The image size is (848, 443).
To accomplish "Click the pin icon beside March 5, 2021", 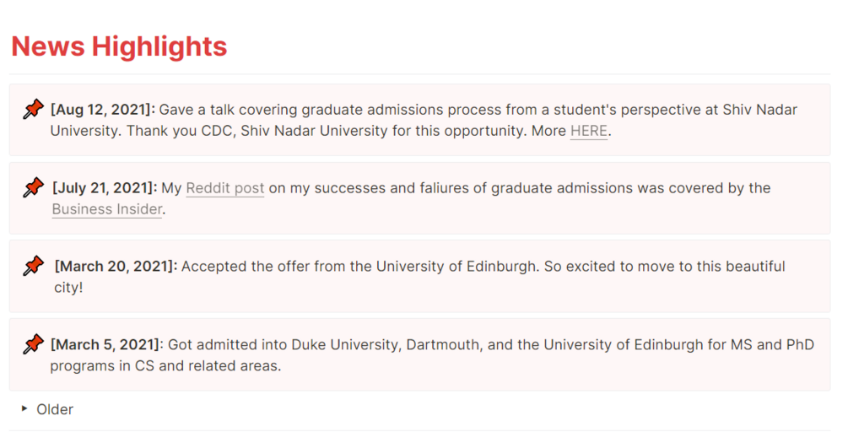I will [33, 344].
